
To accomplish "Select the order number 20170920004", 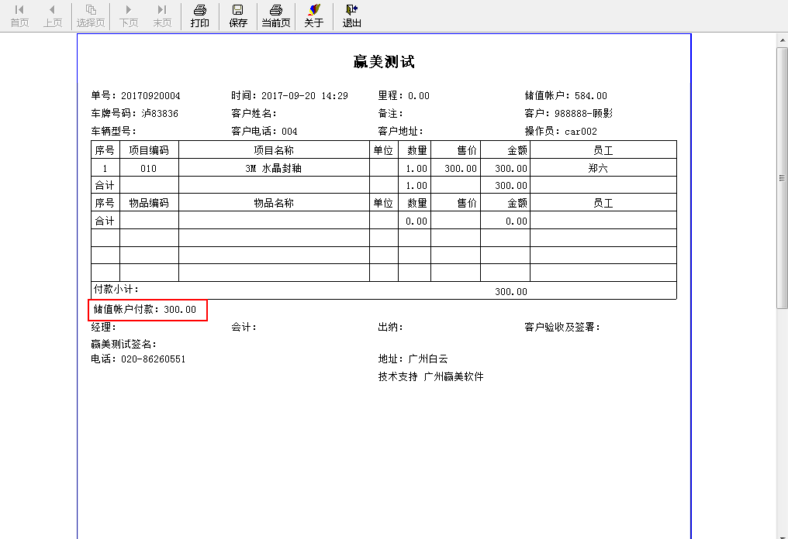I will pyautogui.click(x=150, y=96).
